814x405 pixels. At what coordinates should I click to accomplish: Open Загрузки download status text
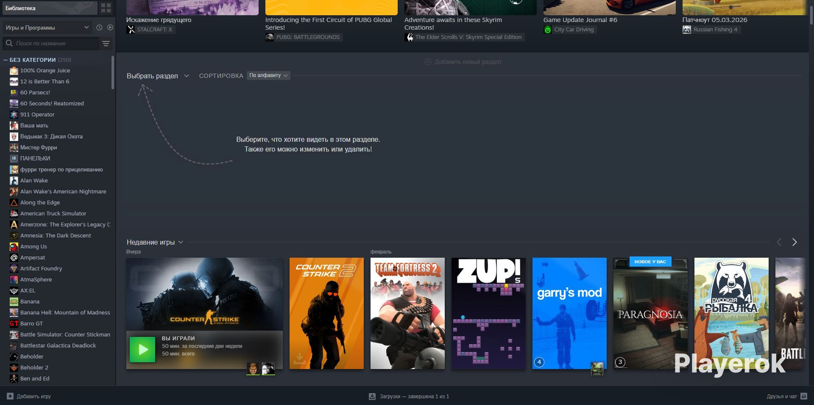(x=414, y=397)
